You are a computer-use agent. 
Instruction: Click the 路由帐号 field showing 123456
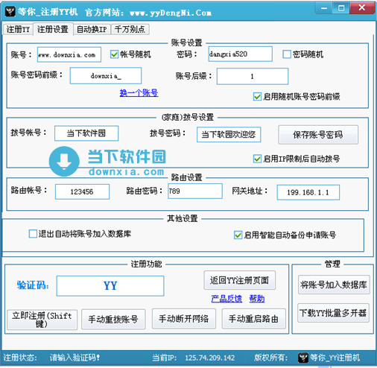point(82,191)
